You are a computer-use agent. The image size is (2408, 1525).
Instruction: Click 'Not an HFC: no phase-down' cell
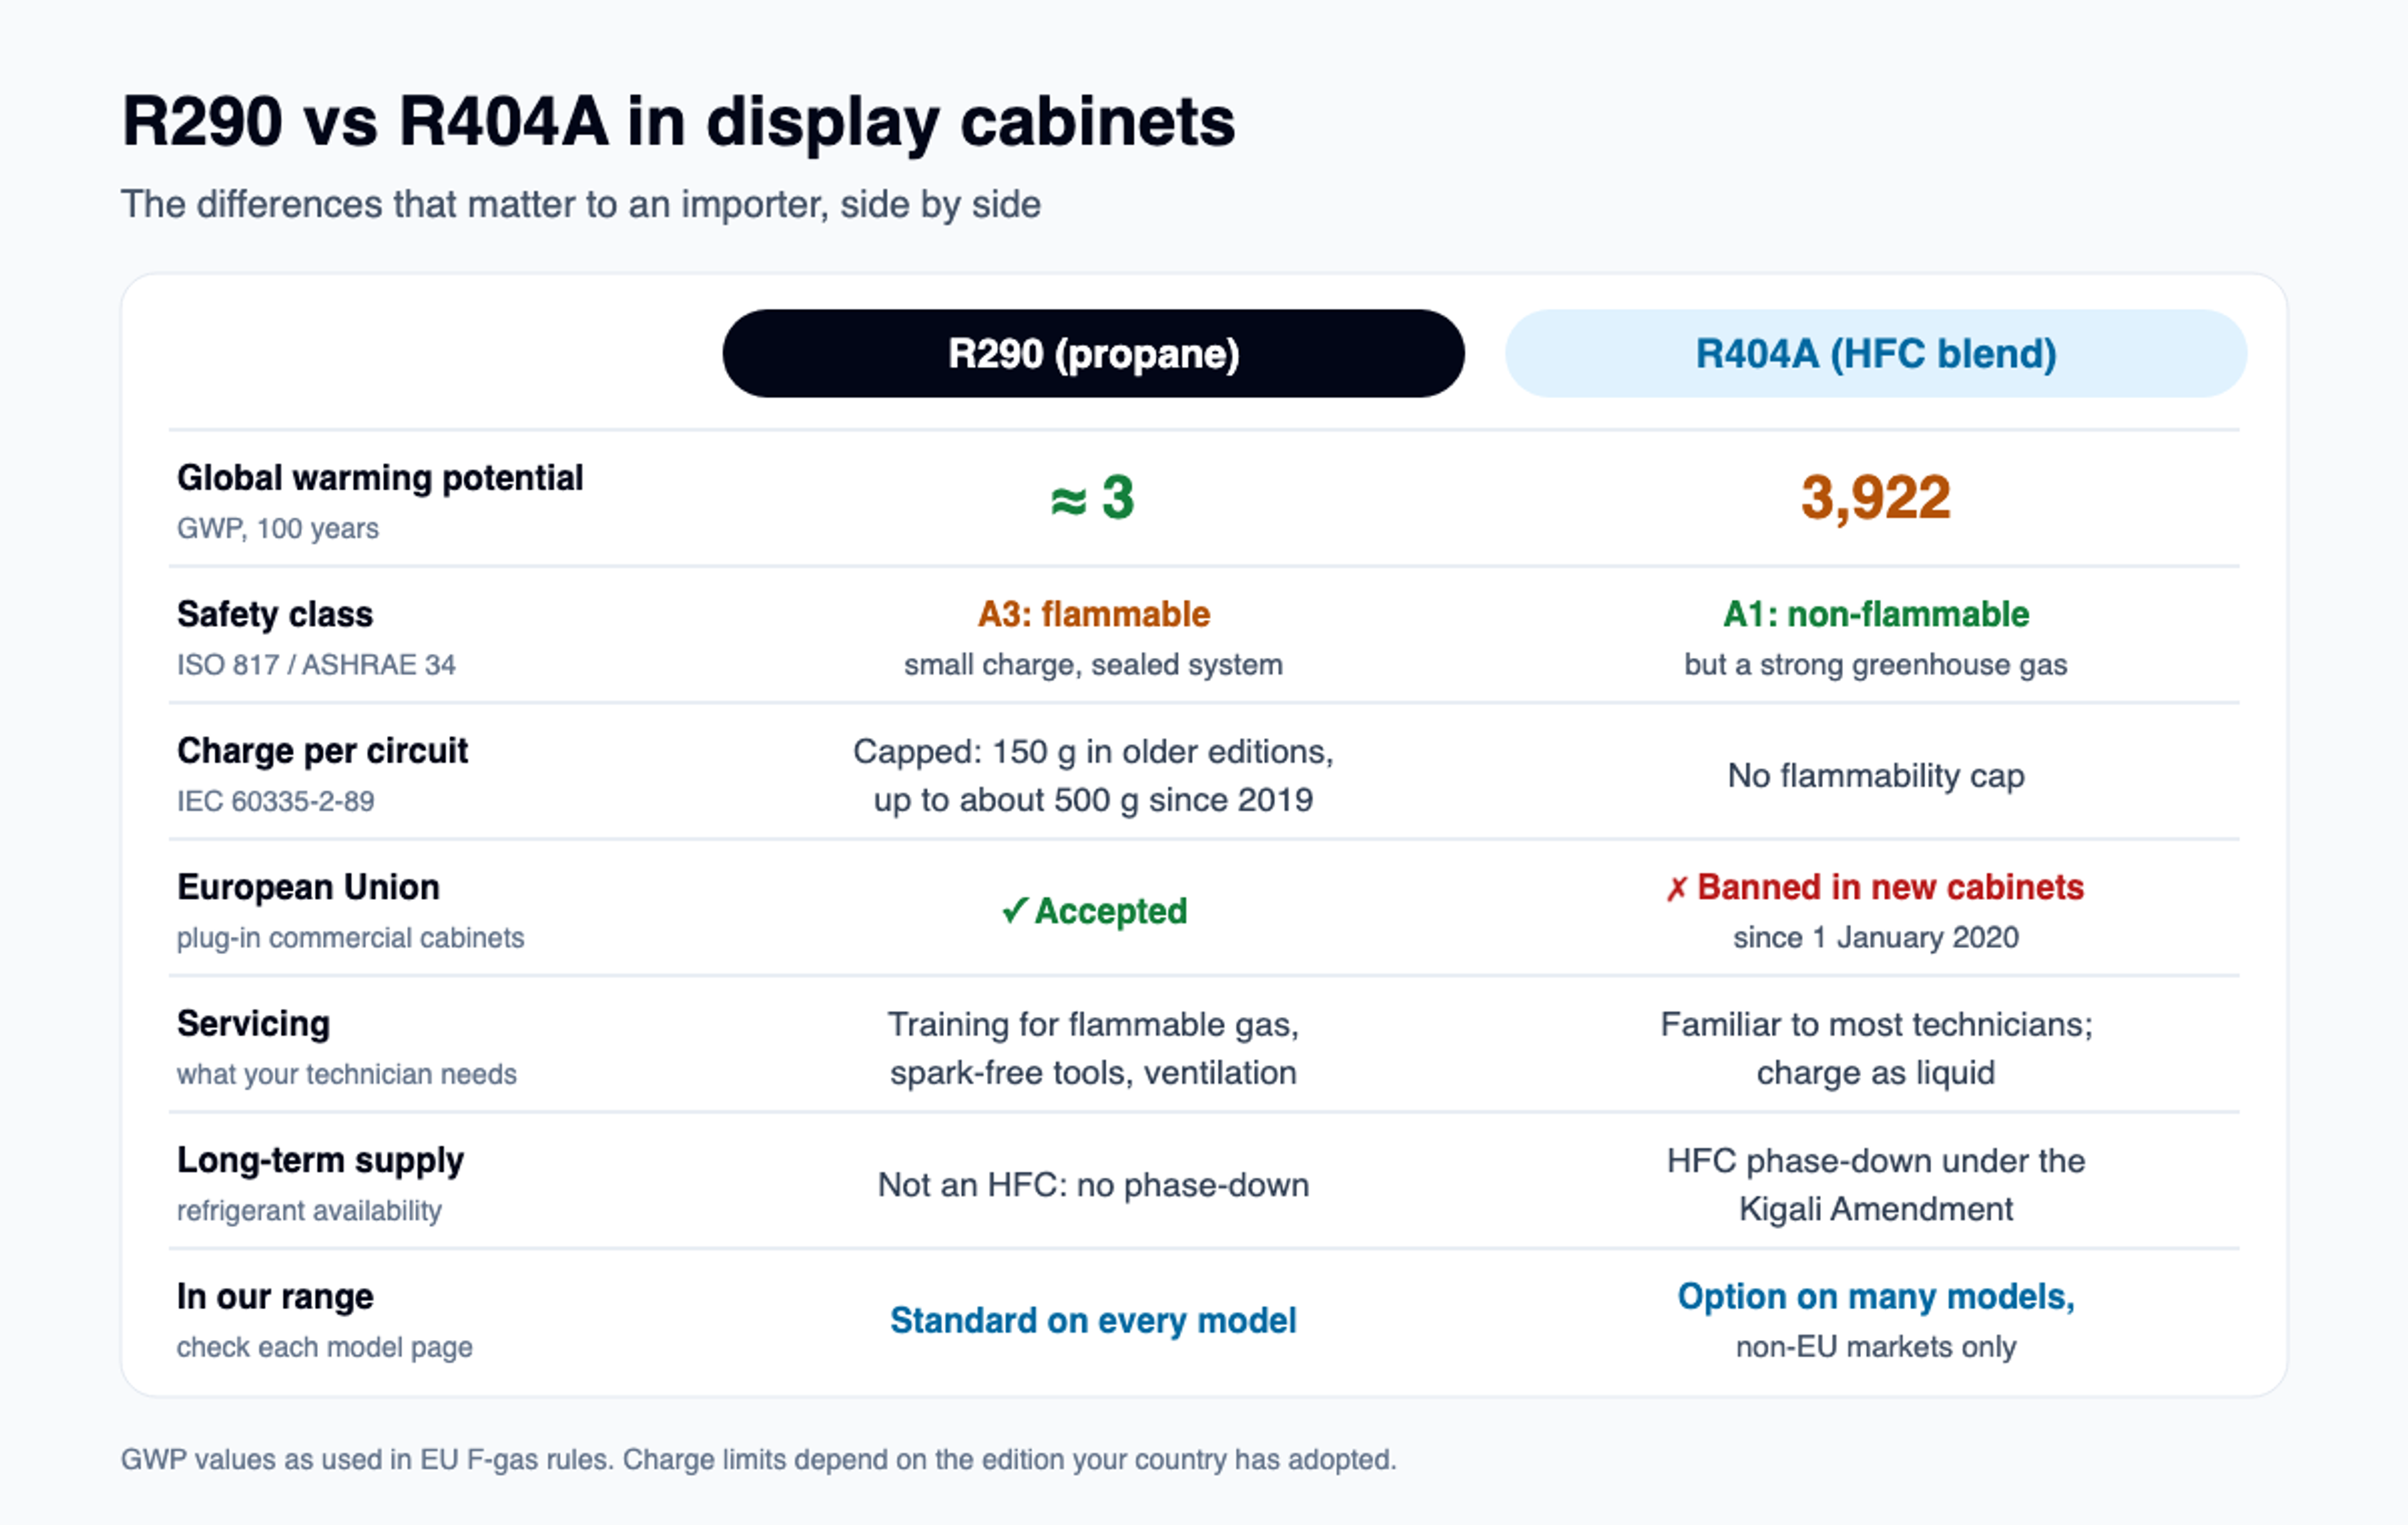click(1093, 1184)
